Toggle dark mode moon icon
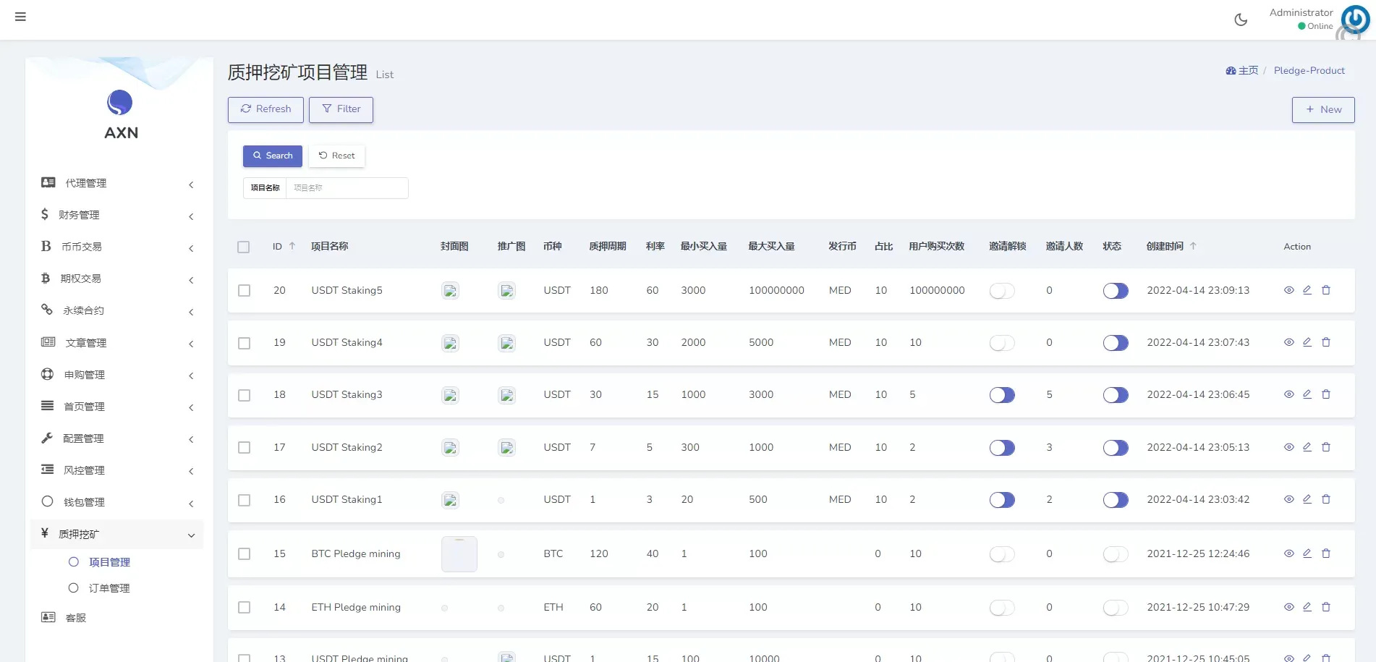 (1241, 20)
